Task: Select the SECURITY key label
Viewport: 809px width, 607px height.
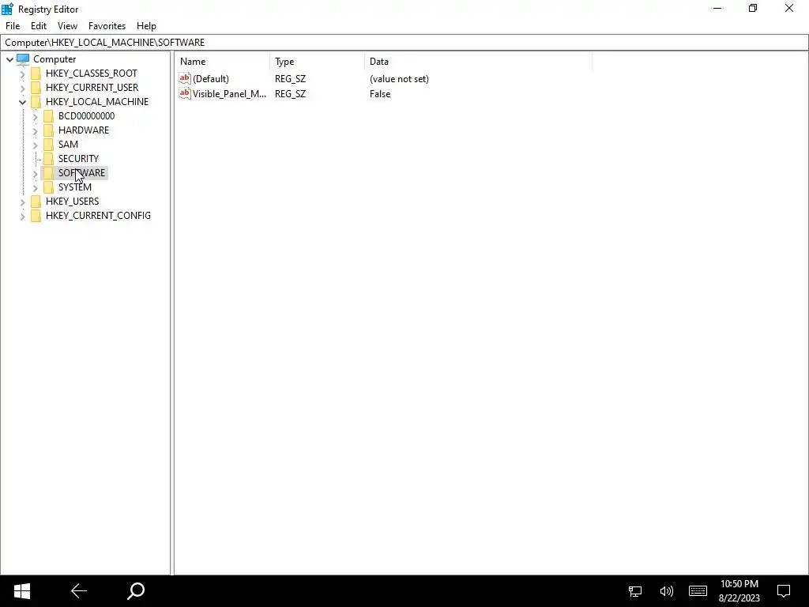Action: pos(78,158)
